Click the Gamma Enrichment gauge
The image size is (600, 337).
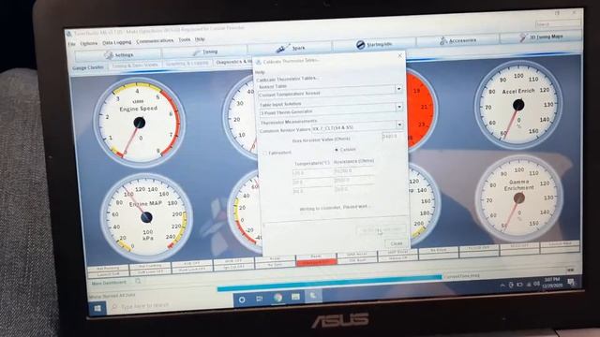tap(518, 198)
